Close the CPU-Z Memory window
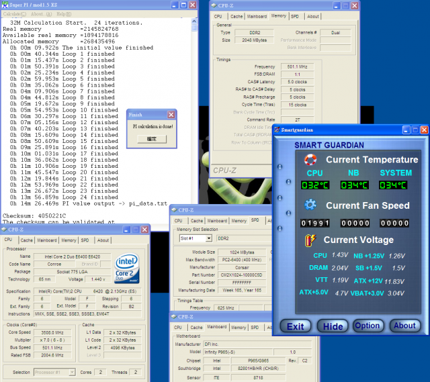This screenshot has width=430, height=382. [355, 5]
